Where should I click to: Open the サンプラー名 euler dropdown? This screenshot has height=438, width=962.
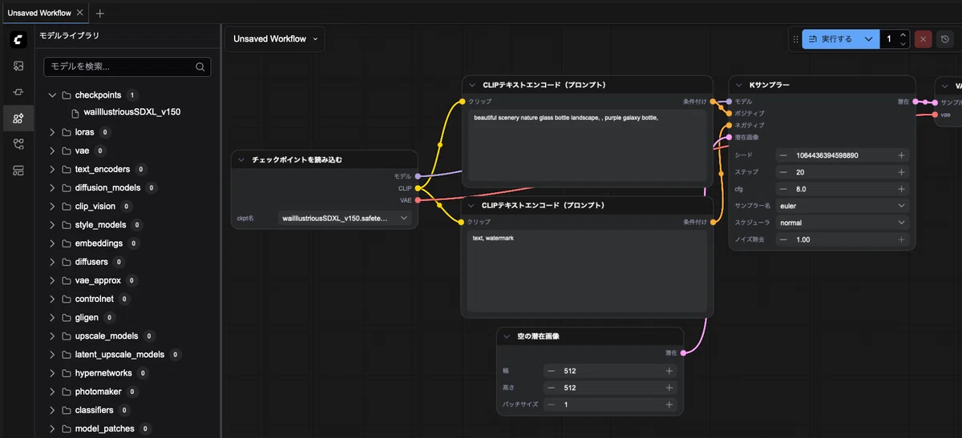click(843, 206)
